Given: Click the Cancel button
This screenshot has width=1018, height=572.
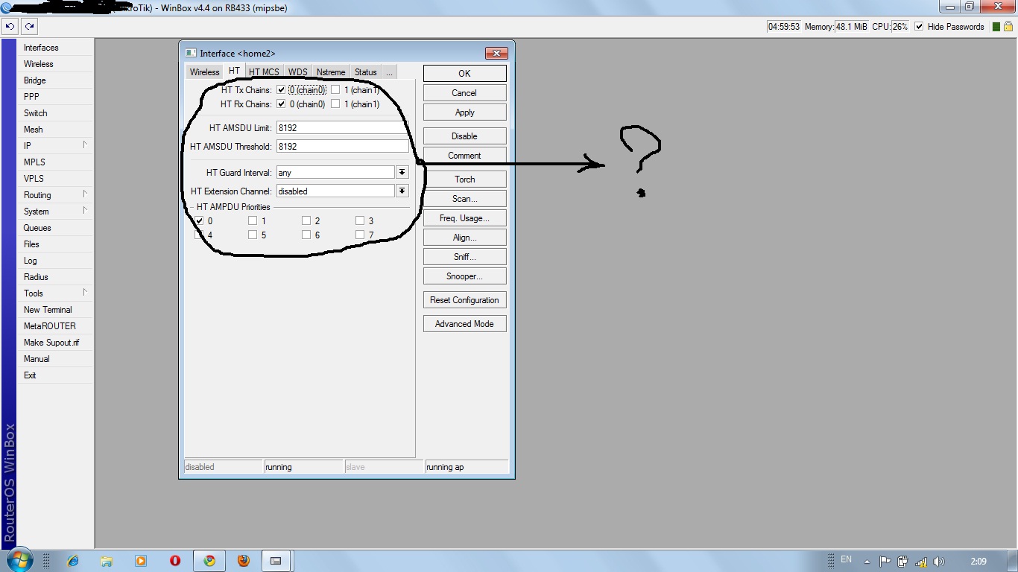Looking at the screenshot, I should pyautogui.click(x=465, y=93).
